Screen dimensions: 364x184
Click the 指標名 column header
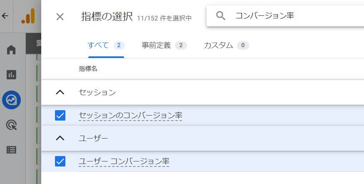coord(88,69)
